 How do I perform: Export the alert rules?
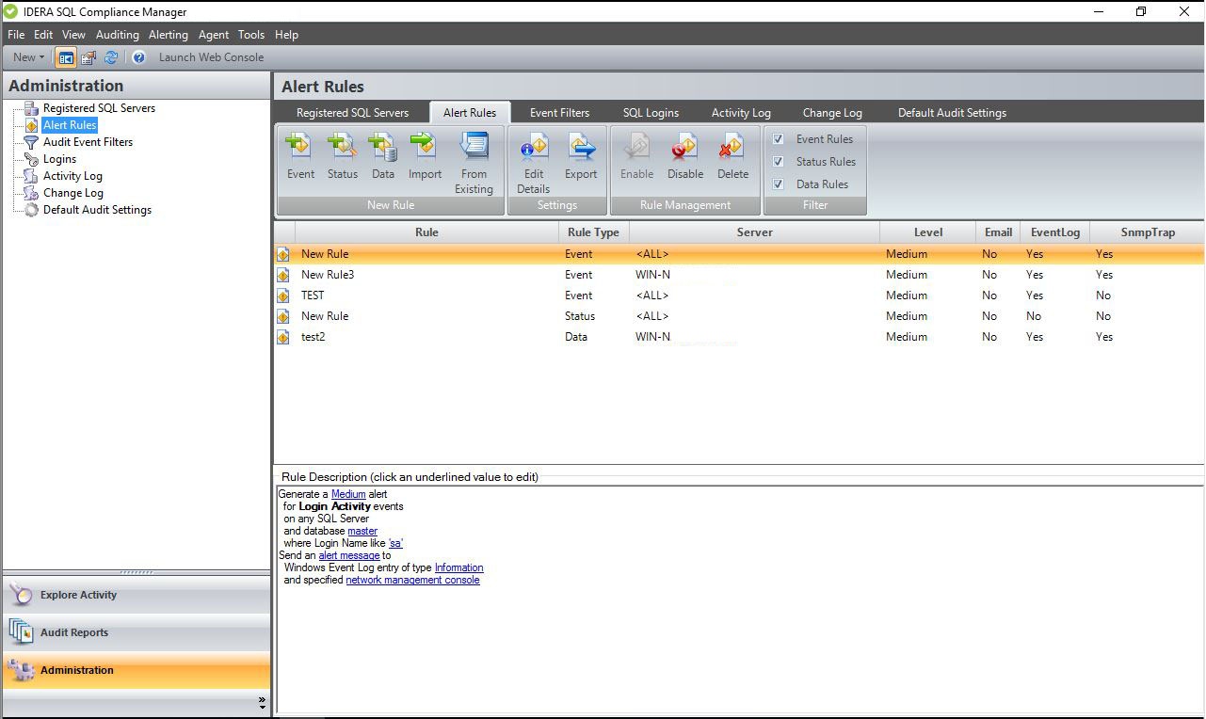[x=581, y=156]
